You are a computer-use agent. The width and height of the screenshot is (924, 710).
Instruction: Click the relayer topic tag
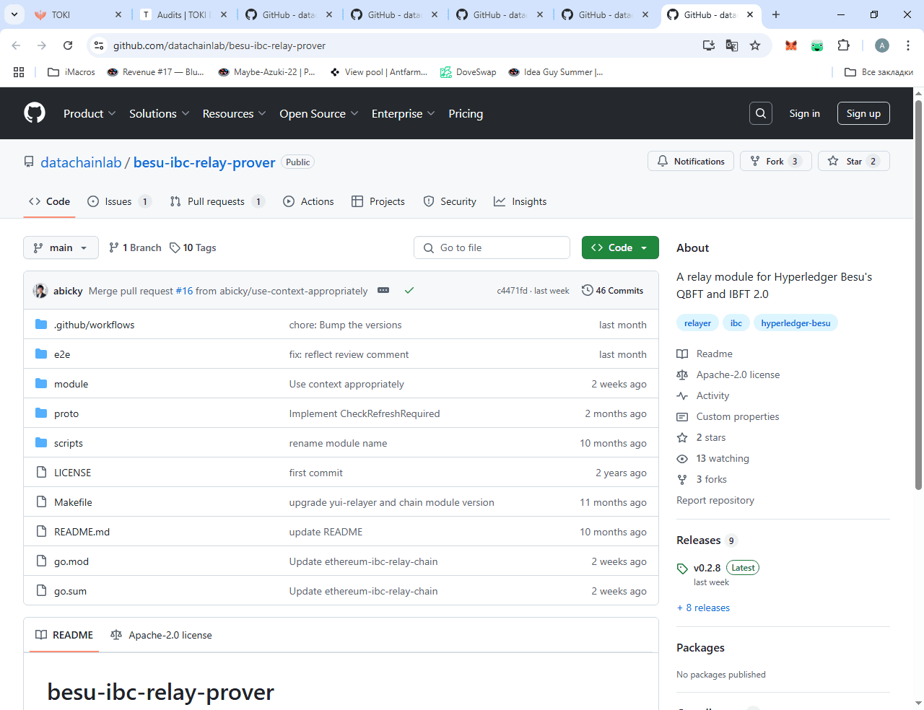697,323
